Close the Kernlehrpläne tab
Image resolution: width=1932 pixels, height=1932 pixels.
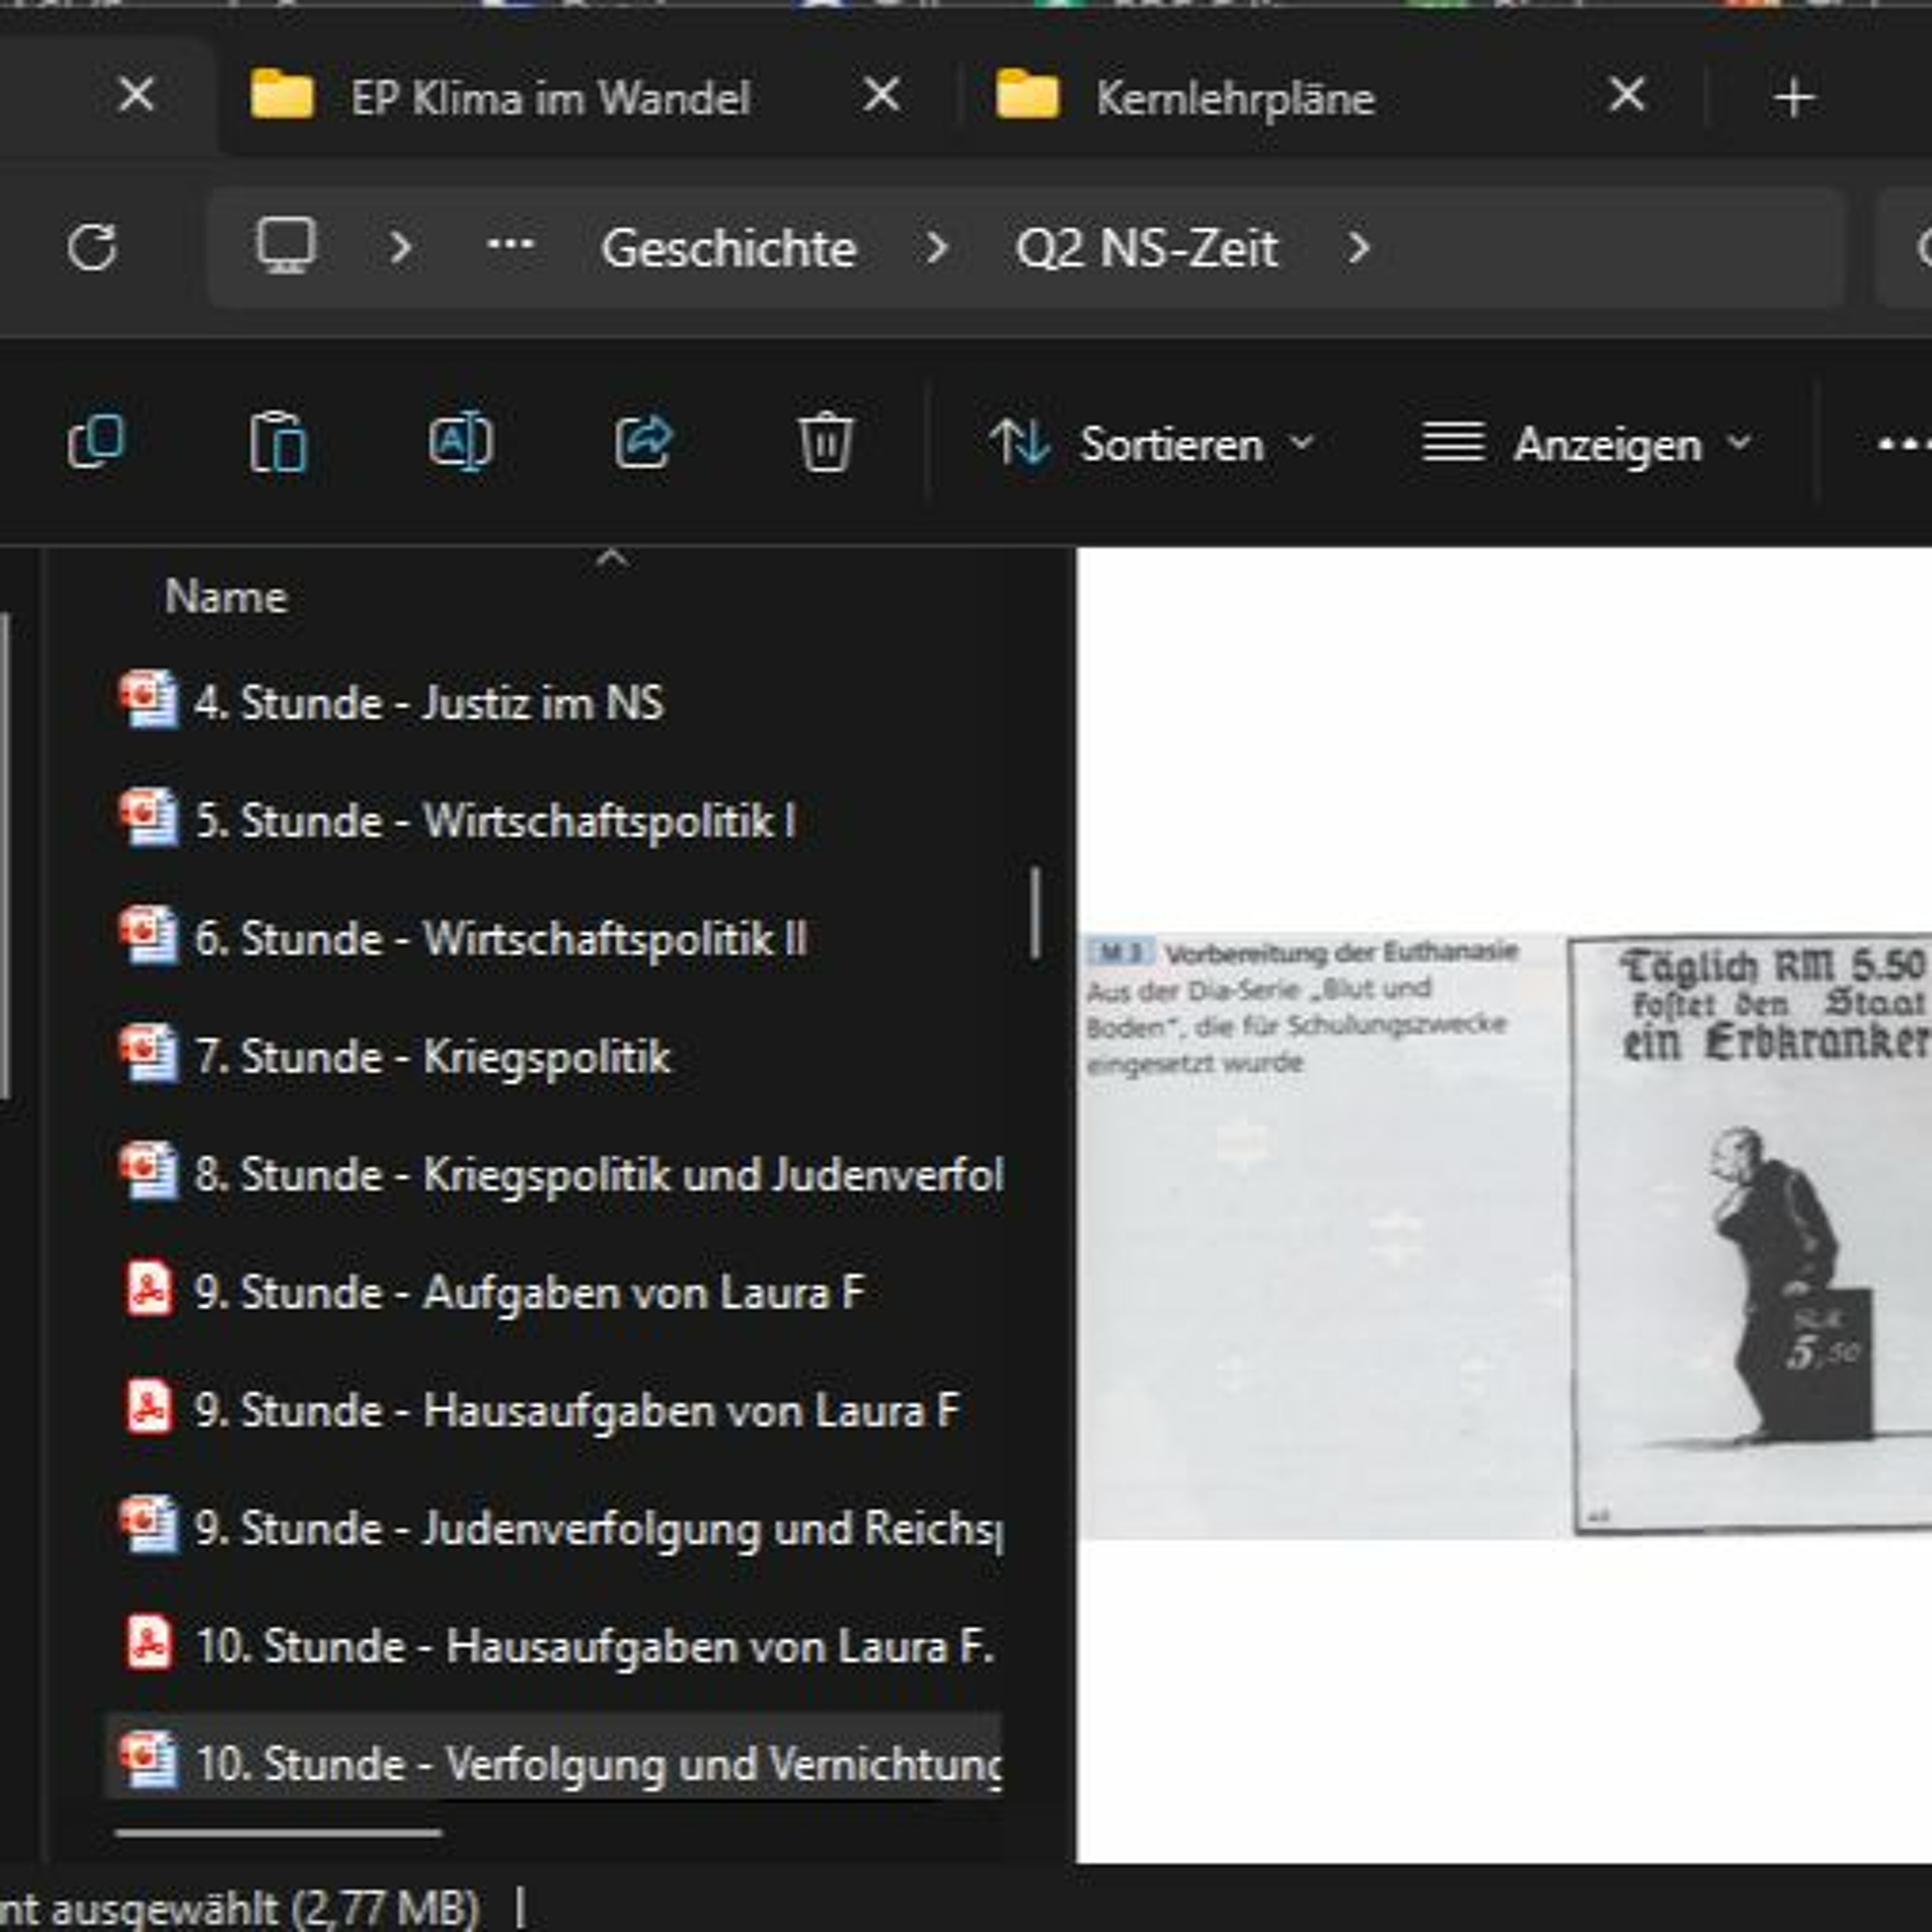[1627, 96]
